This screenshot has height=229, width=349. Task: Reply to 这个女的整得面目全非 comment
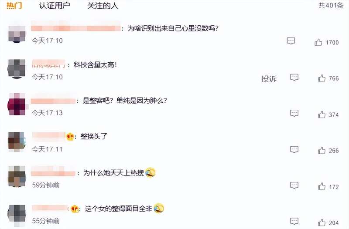[x=294, y=221]
